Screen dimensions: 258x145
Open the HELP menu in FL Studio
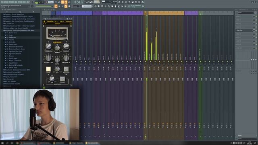pos(28,2)
